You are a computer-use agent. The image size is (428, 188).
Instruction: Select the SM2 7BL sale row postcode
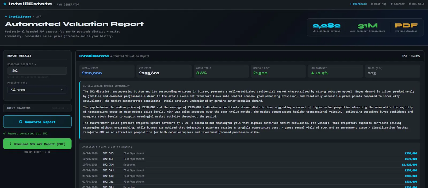[x=108, y=182]
